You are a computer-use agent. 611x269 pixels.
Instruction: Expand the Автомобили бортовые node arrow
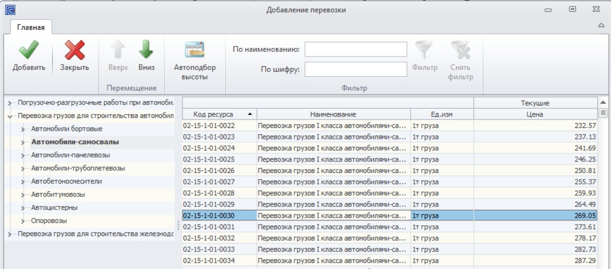tap(23, 129)
